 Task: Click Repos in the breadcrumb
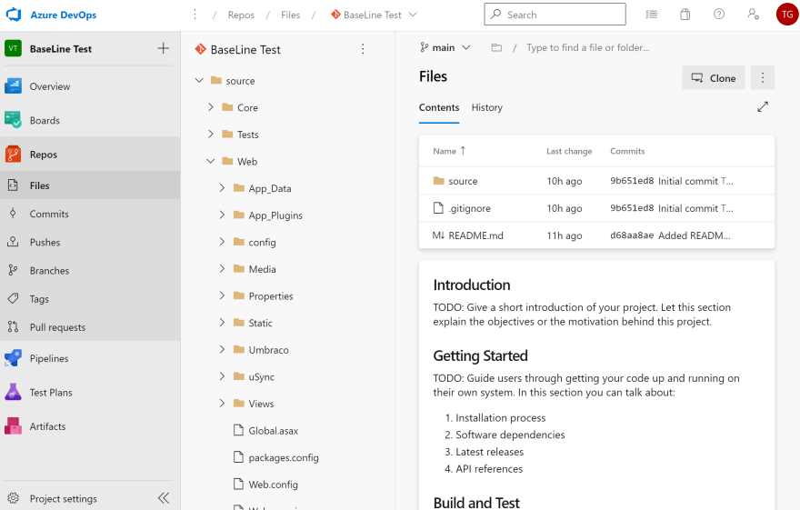pos(241,15)
